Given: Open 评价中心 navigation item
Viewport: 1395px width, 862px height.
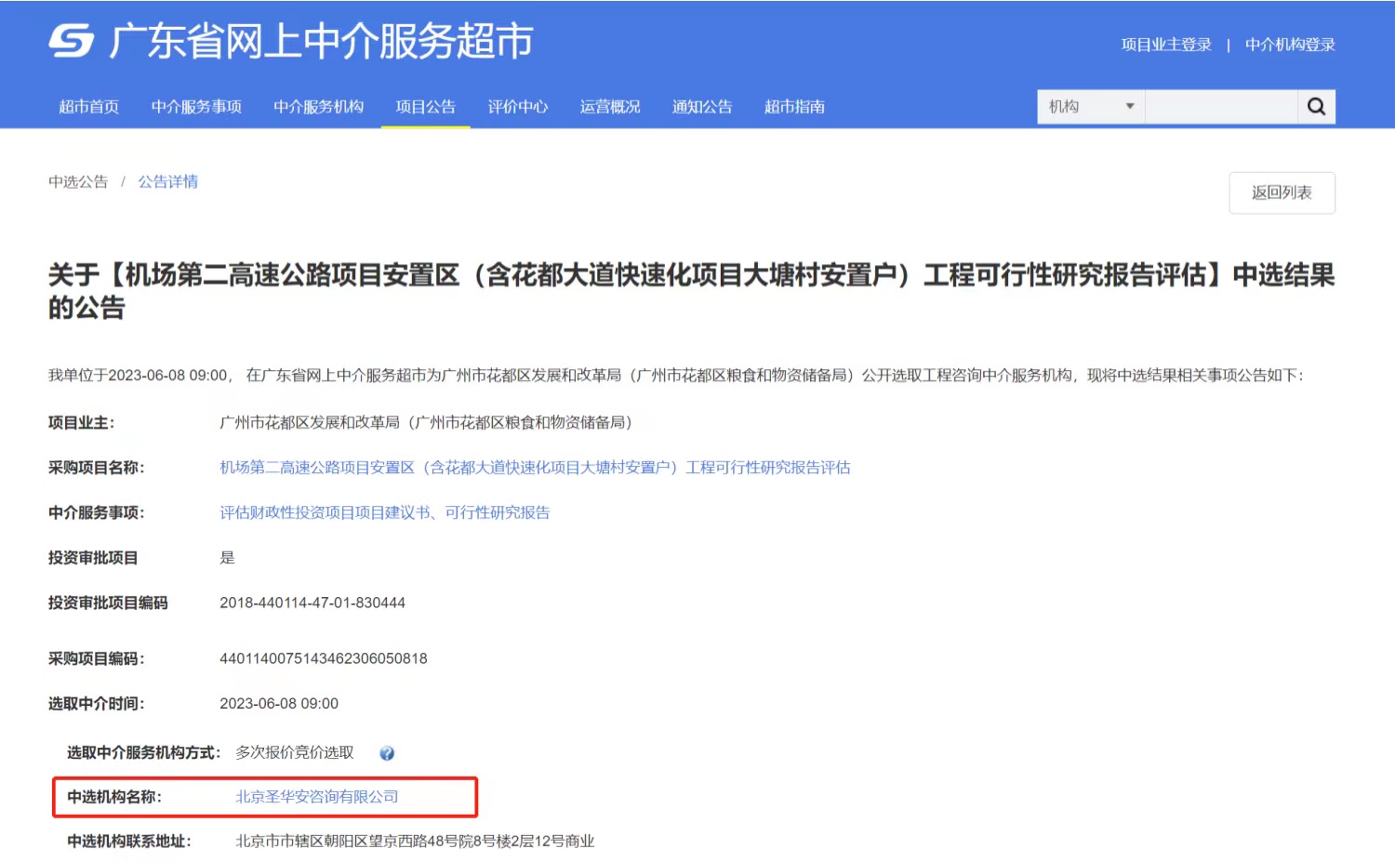Looking at the screenshot, I should tap(518, 107).
